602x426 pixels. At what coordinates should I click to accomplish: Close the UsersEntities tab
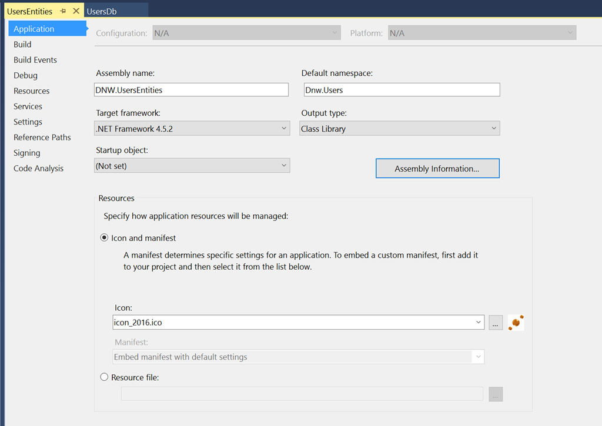click(76, 11)
